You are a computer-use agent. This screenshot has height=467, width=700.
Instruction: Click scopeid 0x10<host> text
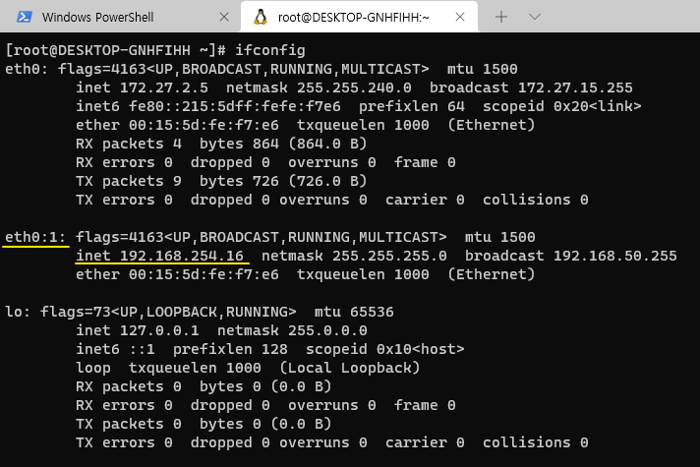pyautogui.click(x=384, y=349)
